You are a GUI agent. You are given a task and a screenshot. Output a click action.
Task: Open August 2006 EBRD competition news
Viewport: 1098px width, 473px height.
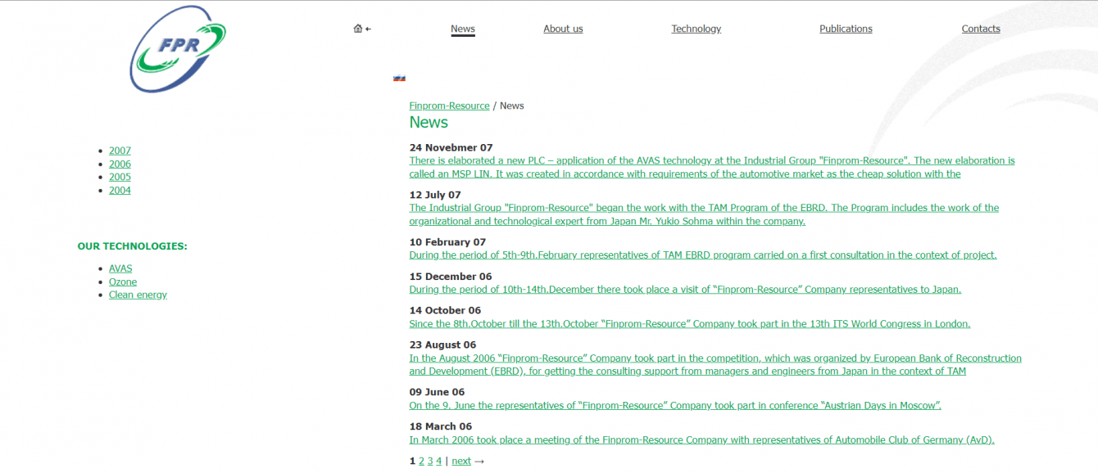click(715, 365)
